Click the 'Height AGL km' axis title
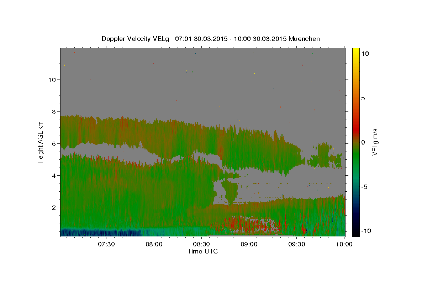Viewport: 427px width, 284px height. pyautogui.click(x=41, y=142)
